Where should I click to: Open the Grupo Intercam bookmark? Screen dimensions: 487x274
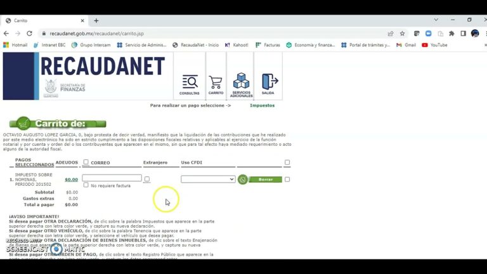pos(91,45)
